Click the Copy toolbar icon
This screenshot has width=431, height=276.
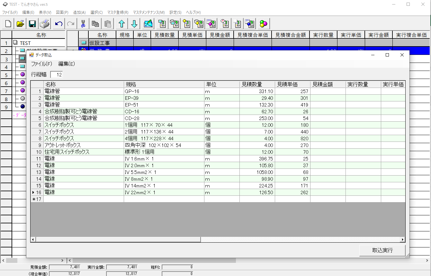click(95, 24)
